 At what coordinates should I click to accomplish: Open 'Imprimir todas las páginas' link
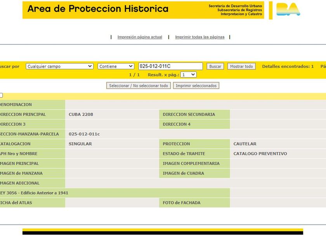tap(200, 37)
